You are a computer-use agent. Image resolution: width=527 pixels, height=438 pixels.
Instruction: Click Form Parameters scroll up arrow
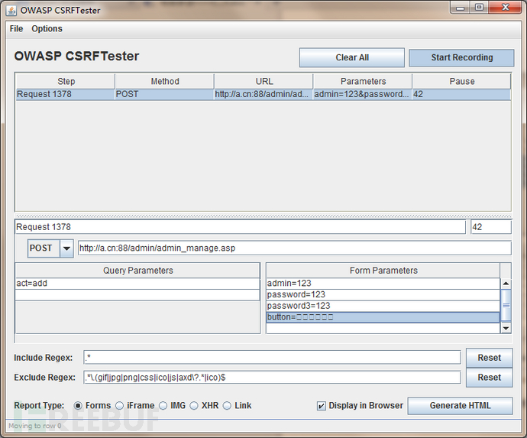pyautogui.click(x=506, y=284)
